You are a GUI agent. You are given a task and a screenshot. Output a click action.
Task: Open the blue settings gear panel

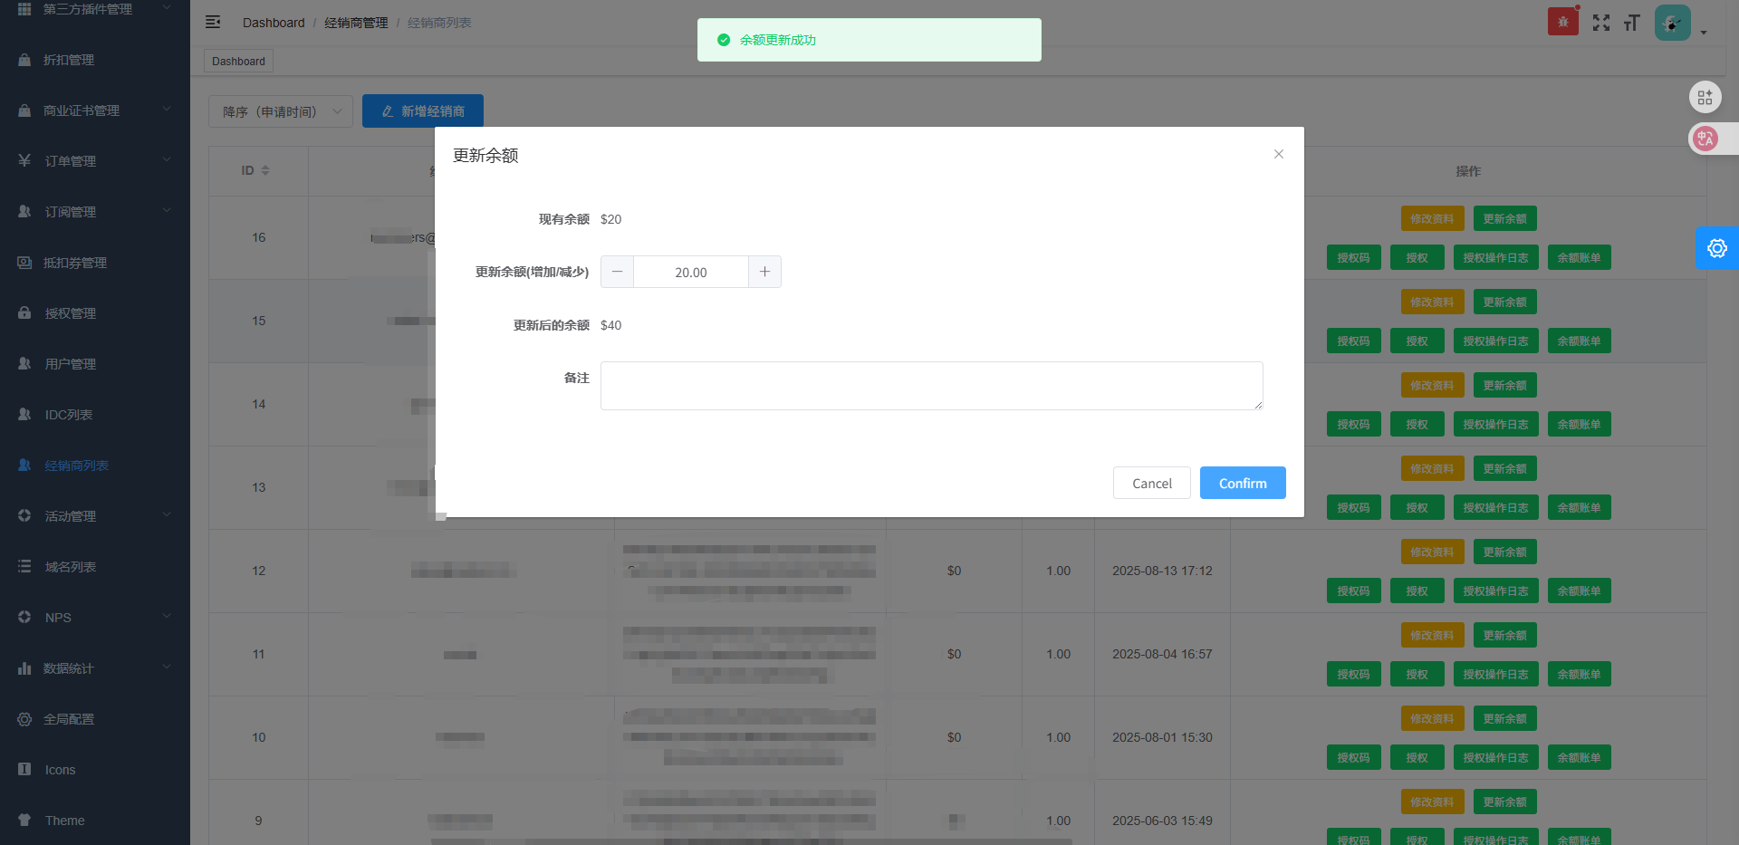point(1716,248)
